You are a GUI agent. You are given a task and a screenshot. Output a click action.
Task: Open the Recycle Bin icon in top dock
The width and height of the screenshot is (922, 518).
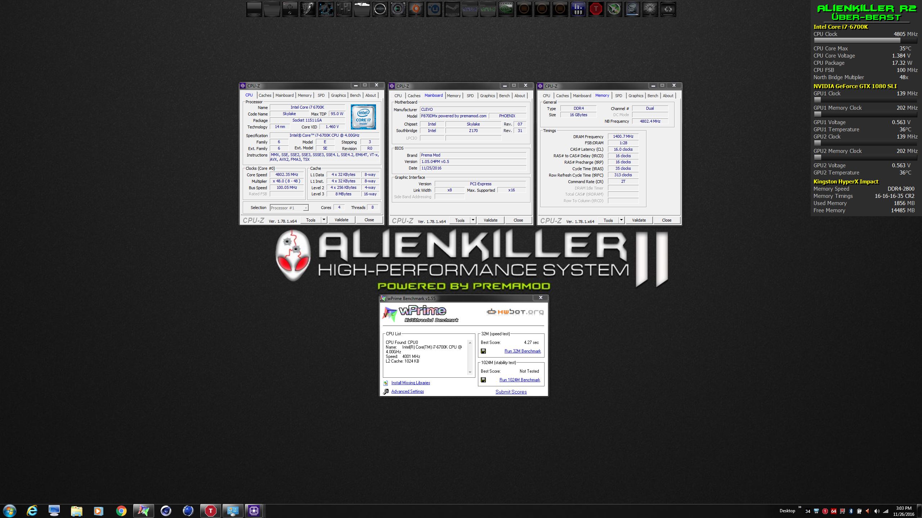point(668,9)
